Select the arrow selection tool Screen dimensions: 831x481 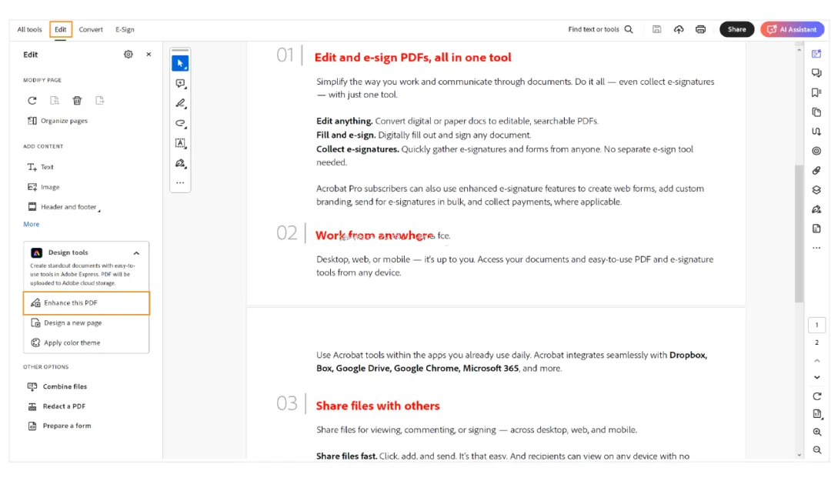click(x=180, y=64)
